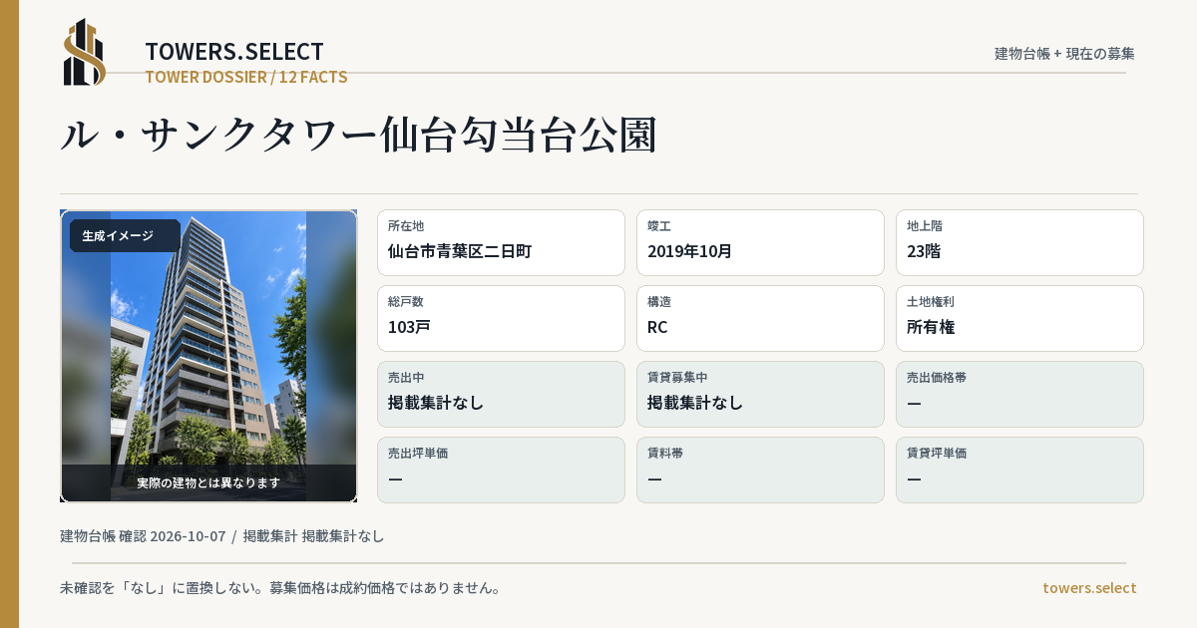Click the disclaimer text starting 未確認を「なし」
Image resolution: width=1197 pixels, height=628 pixels.
pyautogui.click(x=280, y=588)
